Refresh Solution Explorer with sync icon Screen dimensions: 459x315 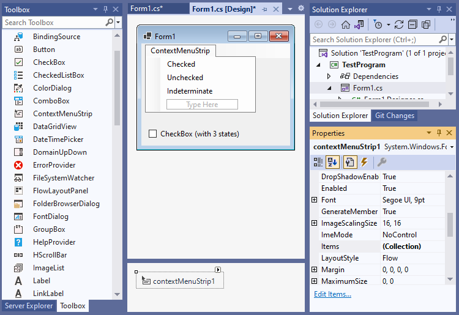(x=398, y=25)
